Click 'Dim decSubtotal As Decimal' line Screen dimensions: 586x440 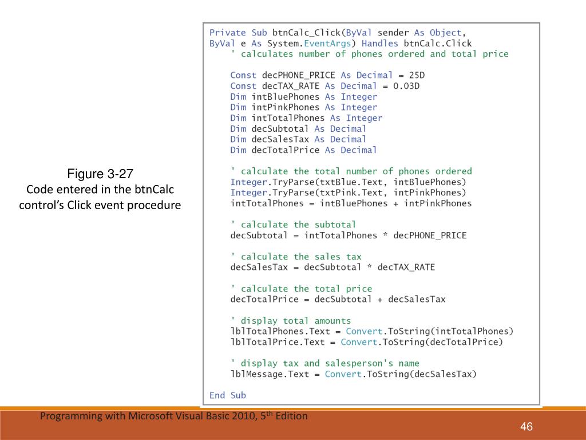point(298,129)
